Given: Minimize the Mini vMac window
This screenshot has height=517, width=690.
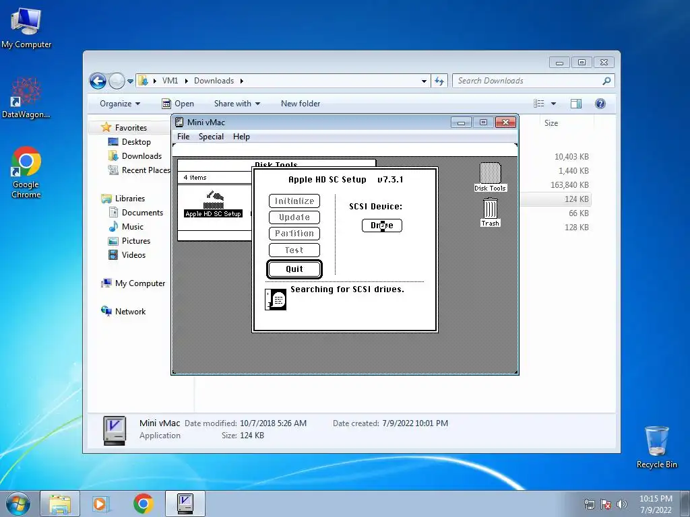Looking at the screenshot, I should point(461,123).
